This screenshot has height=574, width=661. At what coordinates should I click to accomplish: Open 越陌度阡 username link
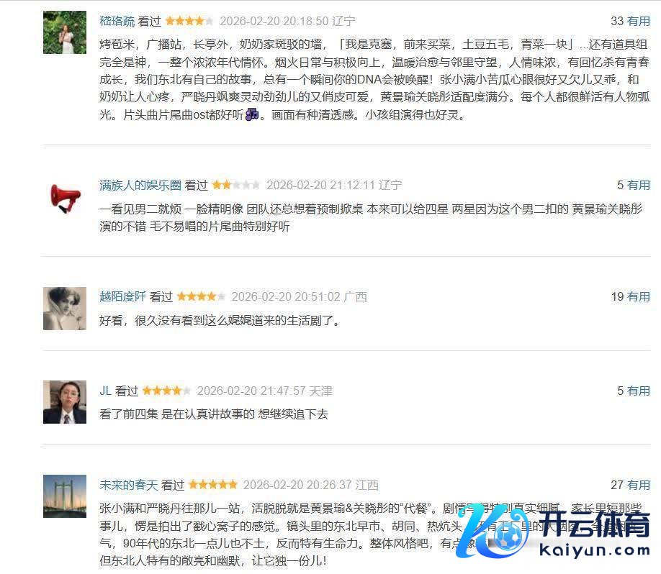(122, 297)
